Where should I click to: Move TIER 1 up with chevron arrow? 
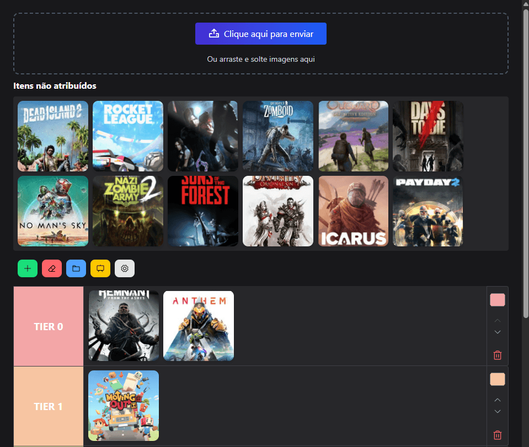coord(498,400)
